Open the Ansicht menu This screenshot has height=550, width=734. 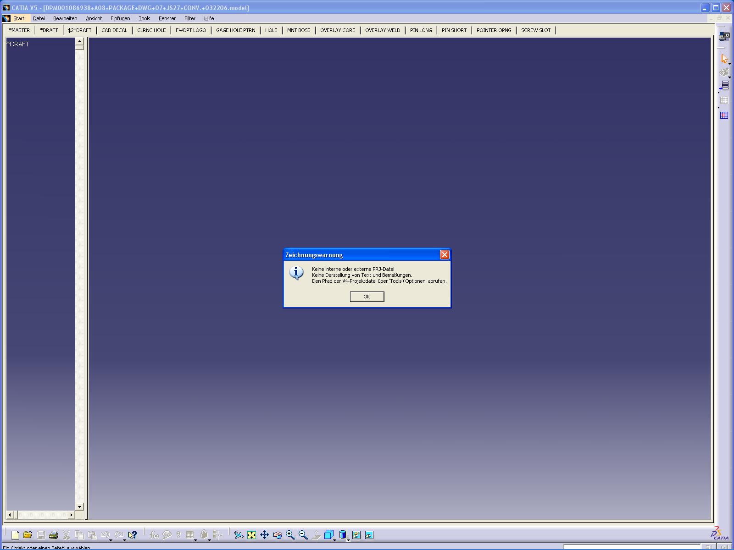pyautogui.click(x=94, y=18)
